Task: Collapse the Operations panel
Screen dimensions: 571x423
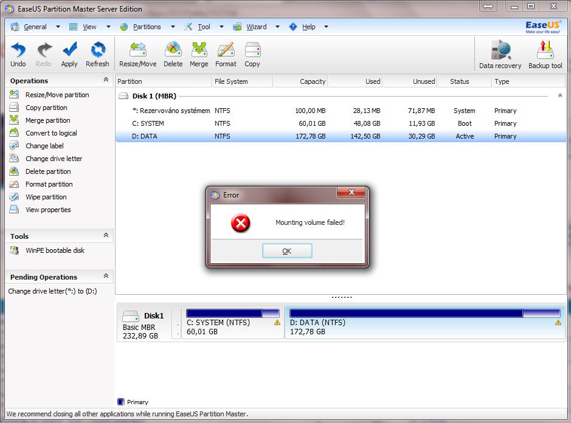Action: (106, 80)
